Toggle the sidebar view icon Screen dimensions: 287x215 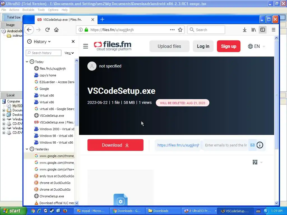(262, 30)
